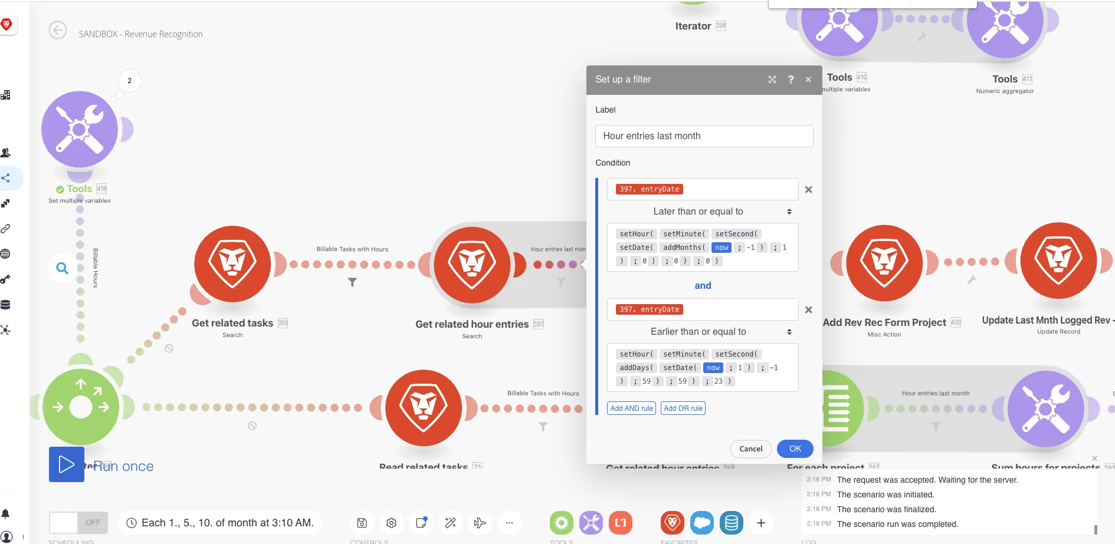Image resolution: width=1115 pixels, height=544 pixels.
Task: Click the Add OR rule button
Action: [683, 408]
